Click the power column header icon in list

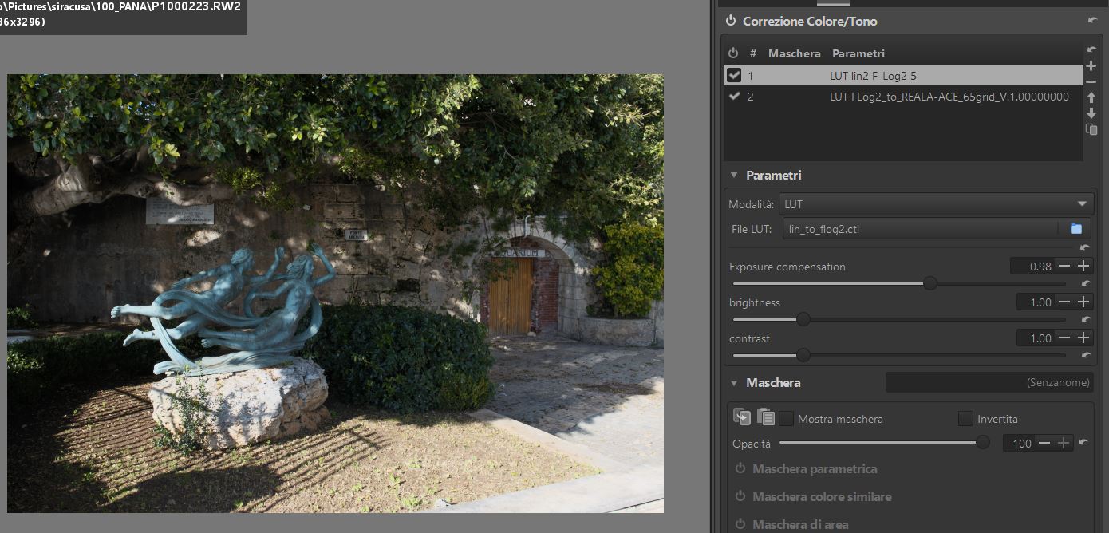coord(733,53)
